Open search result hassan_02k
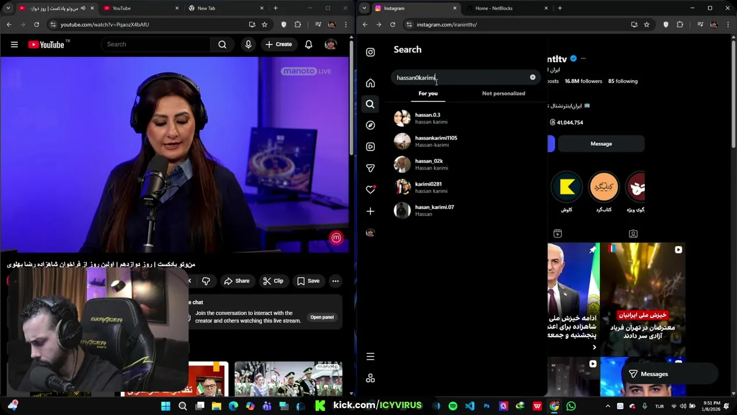Image resolution: width=737 pixels, height=415 pixels. pos(466,164)
